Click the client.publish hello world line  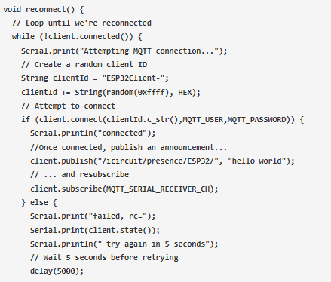click(162, 161)
